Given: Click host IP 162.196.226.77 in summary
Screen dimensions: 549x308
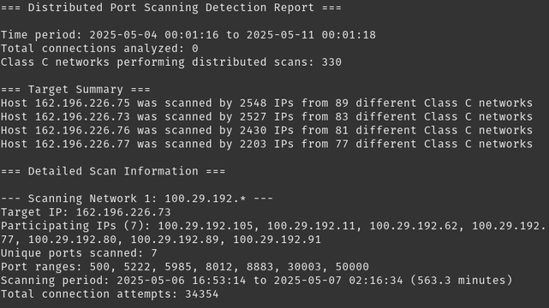Looking at the screenshot, I should coord(82,144).
